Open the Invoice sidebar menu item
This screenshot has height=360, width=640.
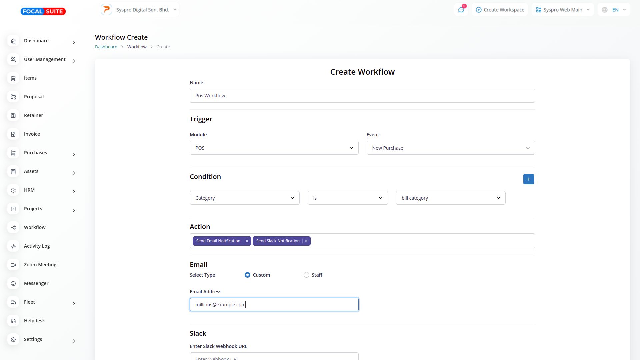coord(32,134)
